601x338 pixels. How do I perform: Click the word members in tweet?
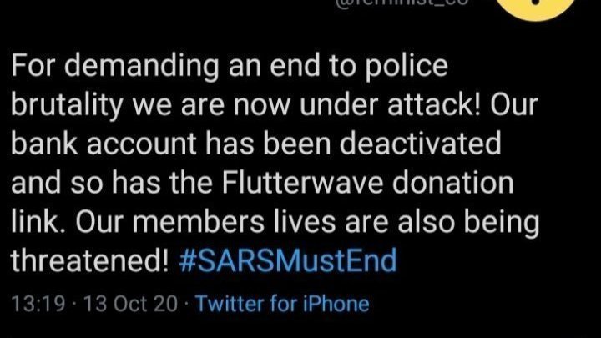tap(199, 221)
